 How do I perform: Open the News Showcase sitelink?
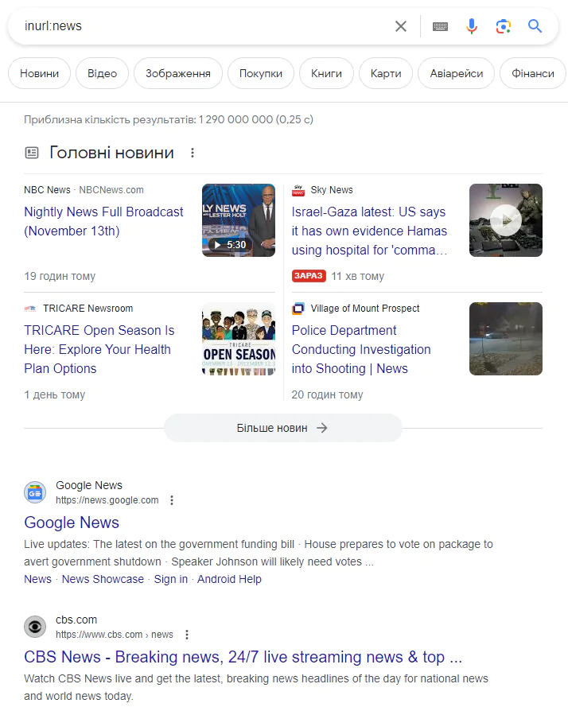103,579
